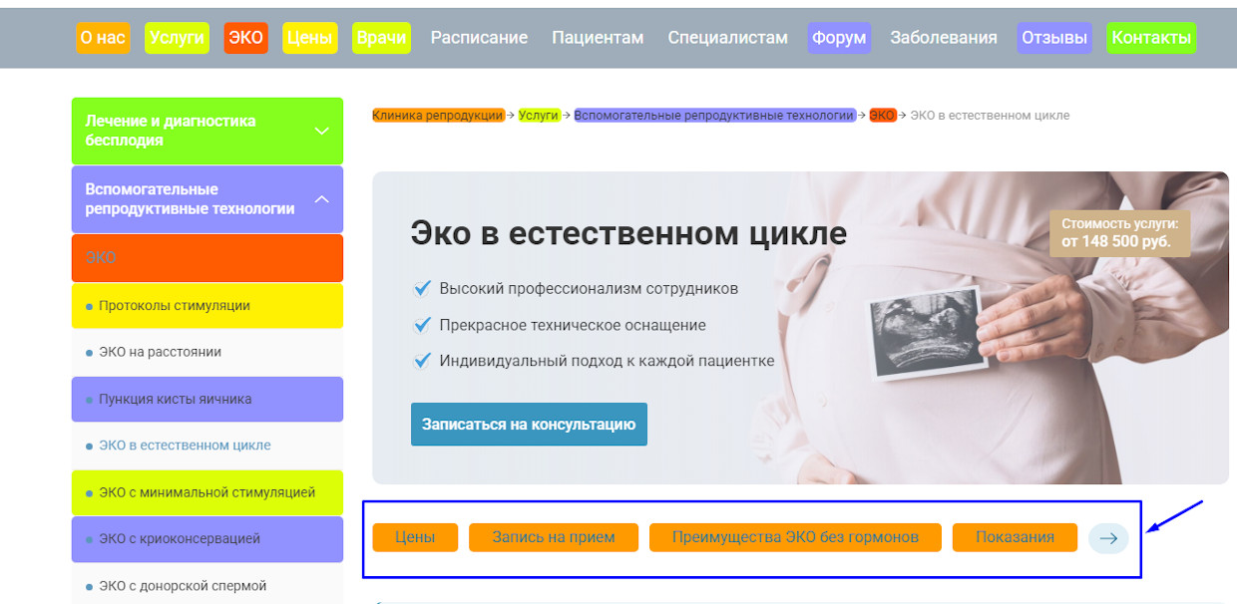Click the Клиника репродукции breadcrumb link

pos(438,116)
